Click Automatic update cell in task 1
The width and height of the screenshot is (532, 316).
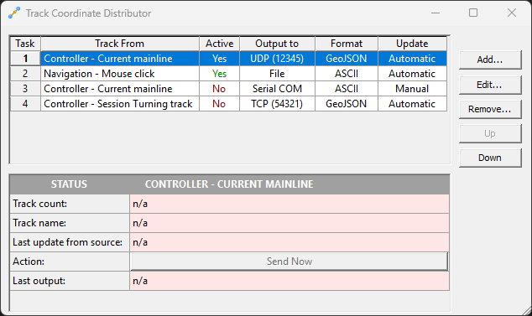point(412,59)
